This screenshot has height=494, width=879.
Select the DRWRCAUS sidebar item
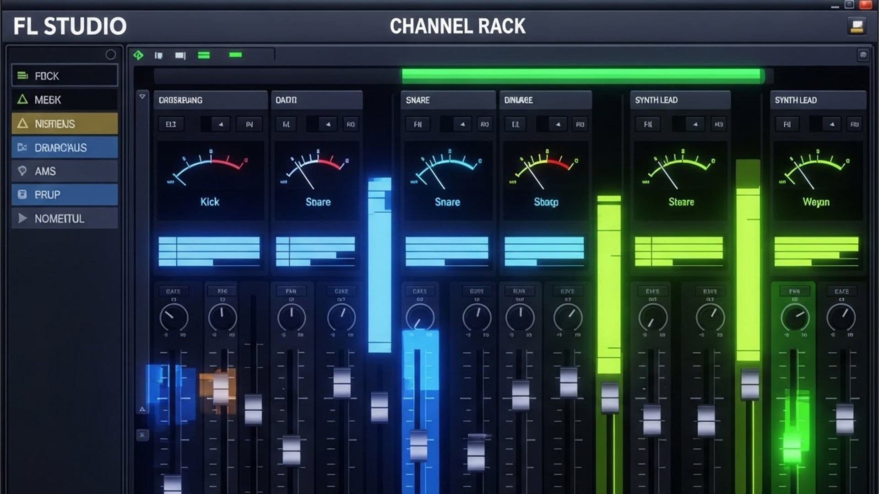65,147
